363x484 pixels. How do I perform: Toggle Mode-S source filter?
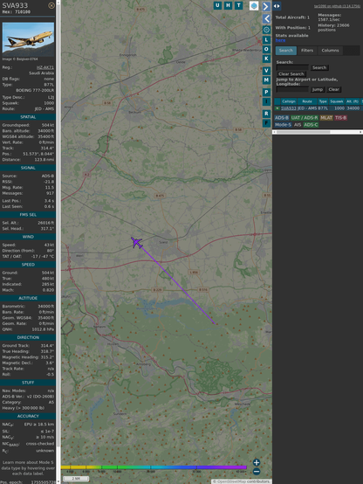point(283,125)
